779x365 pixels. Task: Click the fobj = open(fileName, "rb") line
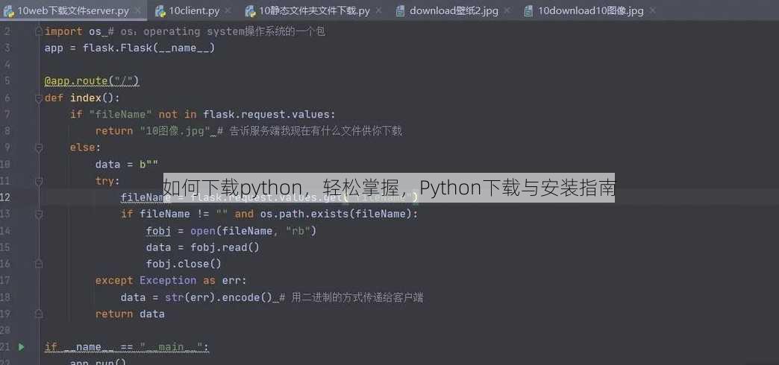click(231, 231)
